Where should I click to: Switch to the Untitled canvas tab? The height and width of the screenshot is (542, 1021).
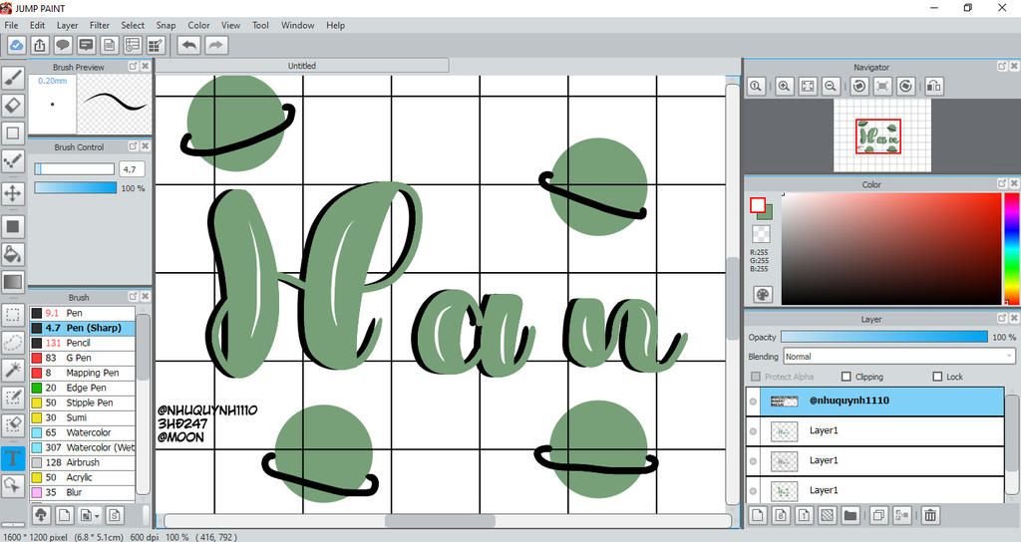pos(301,66)
